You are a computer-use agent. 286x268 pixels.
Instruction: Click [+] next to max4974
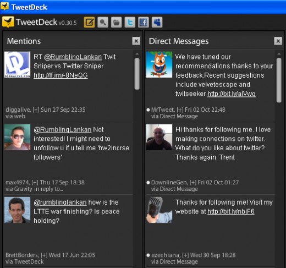[x=35, y=182]
